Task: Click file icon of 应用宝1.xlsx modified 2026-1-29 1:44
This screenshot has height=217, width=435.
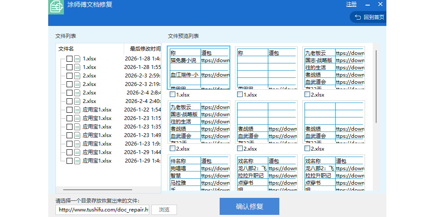Action: pos(77,152)
